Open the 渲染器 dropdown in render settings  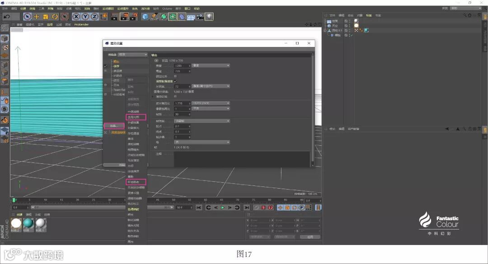coord(132,55)
